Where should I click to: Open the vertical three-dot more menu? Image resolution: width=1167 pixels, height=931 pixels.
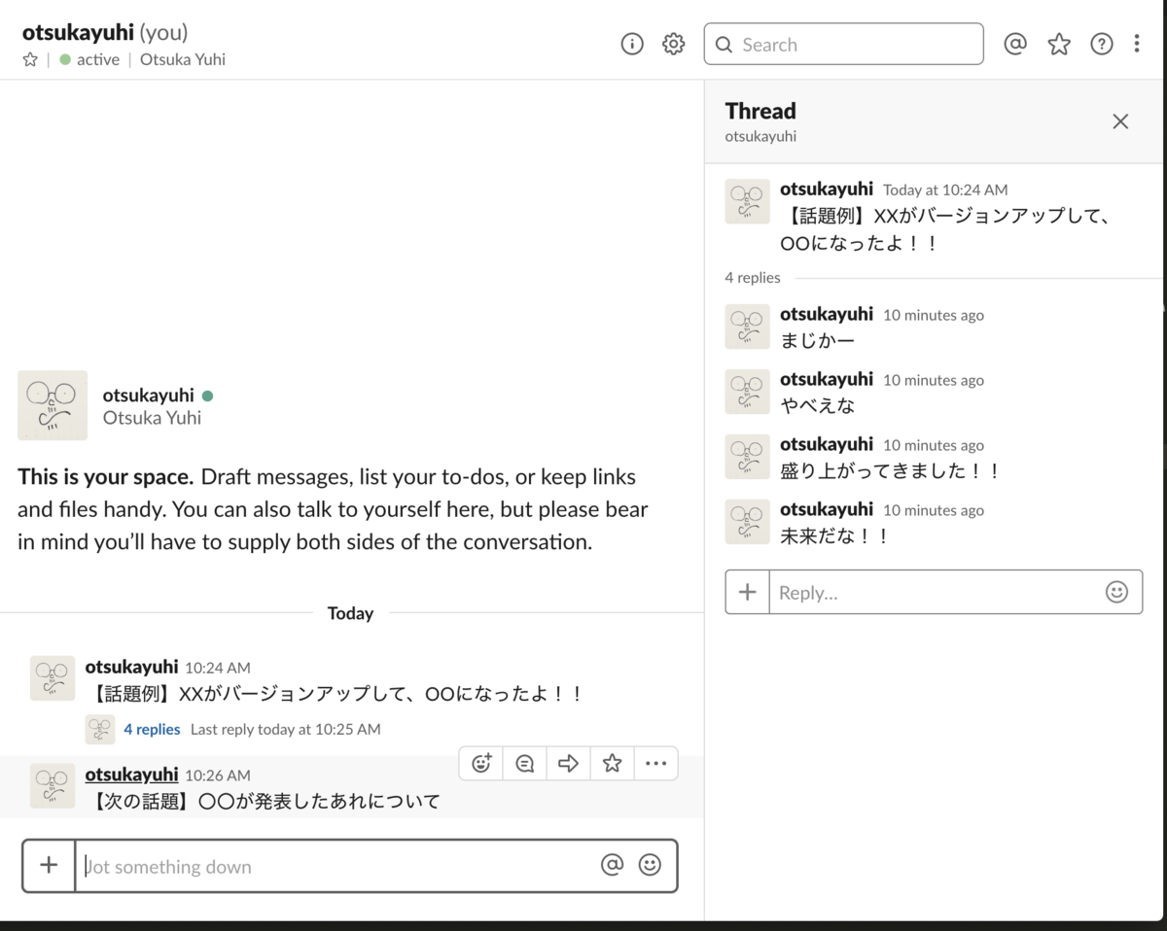(x=1137, y=44)
